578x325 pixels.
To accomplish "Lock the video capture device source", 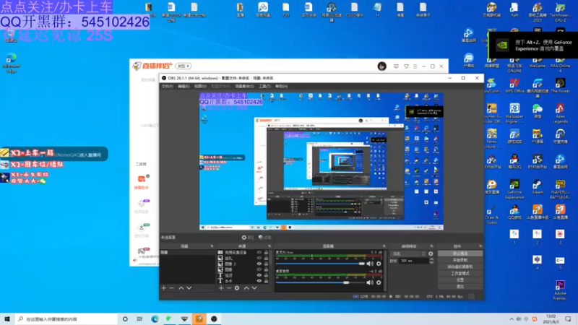I will click(x=266, y=253).
